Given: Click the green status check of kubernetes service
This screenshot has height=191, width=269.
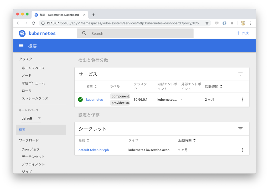Looking at the screenshot, I should [x=80, y=100].
